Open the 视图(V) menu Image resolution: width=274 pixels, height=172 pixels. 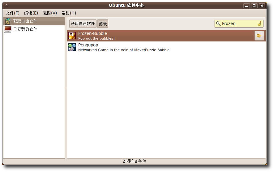(50, 13)
